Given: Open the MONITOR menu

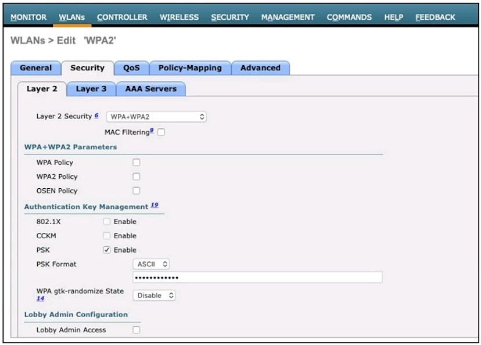Looking at the screenshot, I should 28,17.
